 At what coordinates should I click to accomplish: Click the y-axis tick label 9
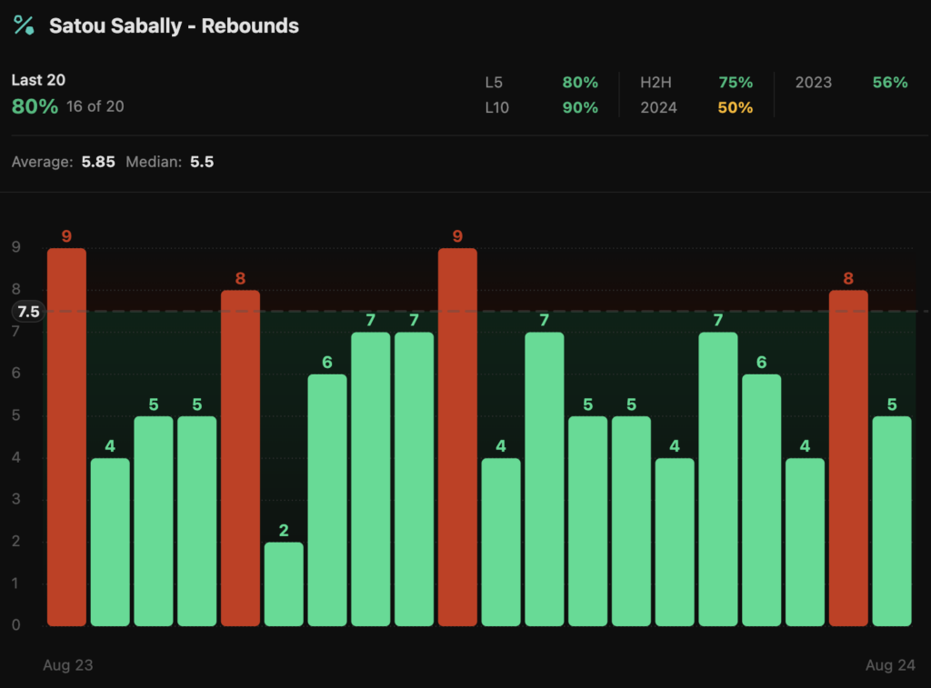point(16,247)
